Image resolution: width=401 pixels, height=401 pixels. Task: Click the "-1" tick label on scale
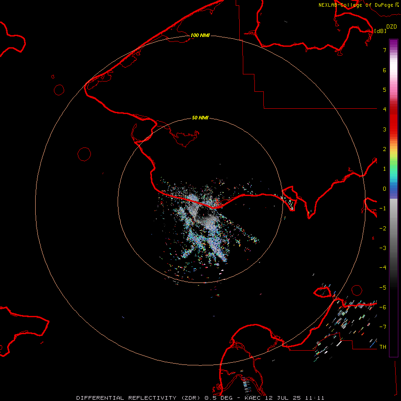click(383, 209)
